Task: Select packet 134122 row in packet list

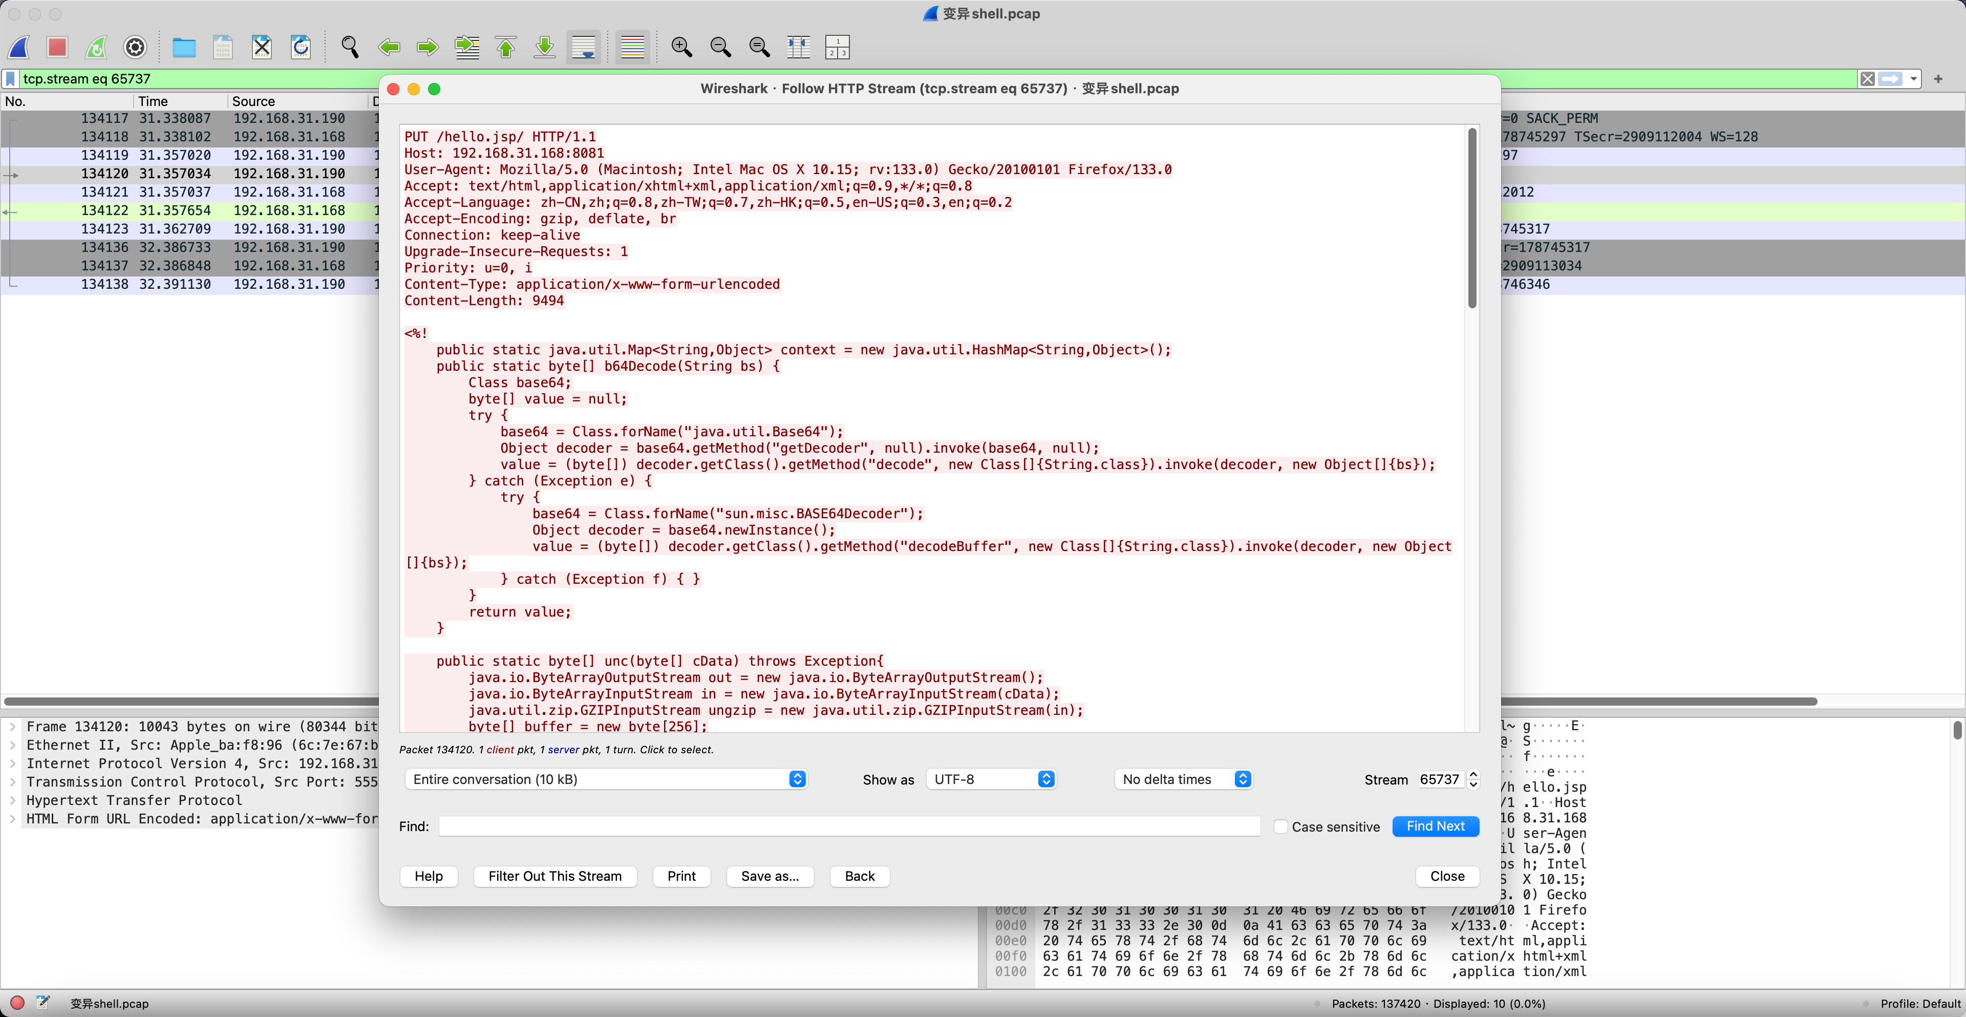Action: (x=190, y=210)
